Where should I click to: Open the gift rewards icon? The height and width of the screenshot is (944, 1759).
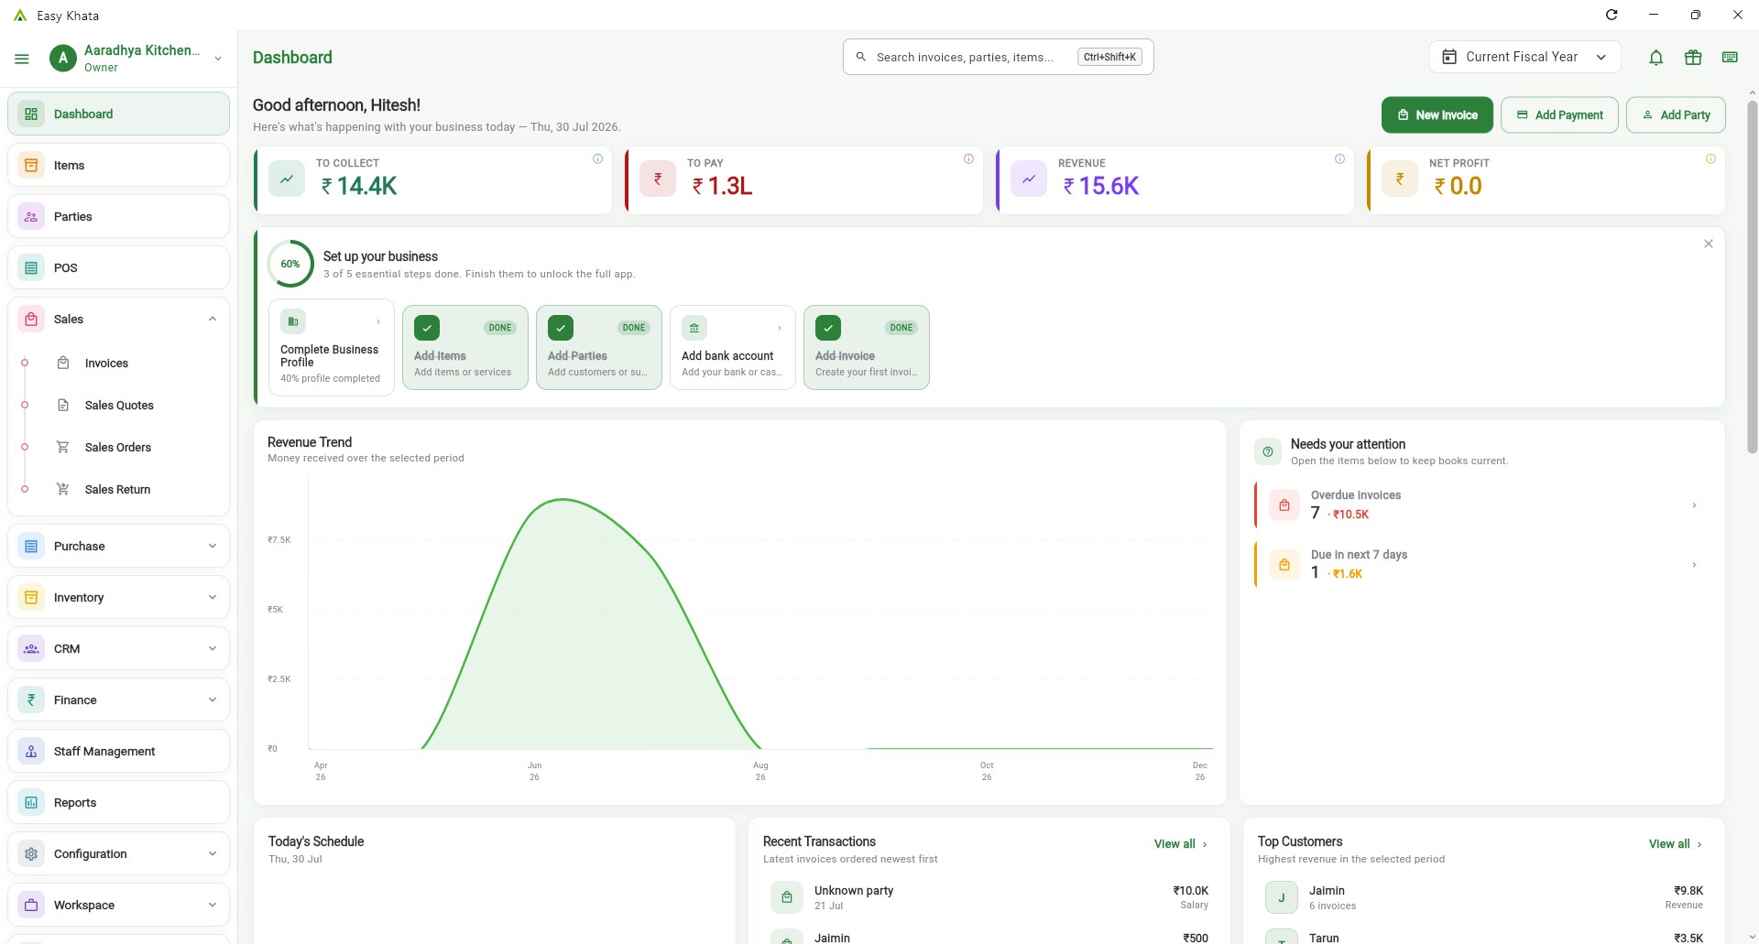(1693, 58)
